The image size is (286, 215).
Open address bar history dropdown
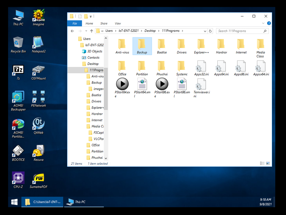tap(205, 31)
